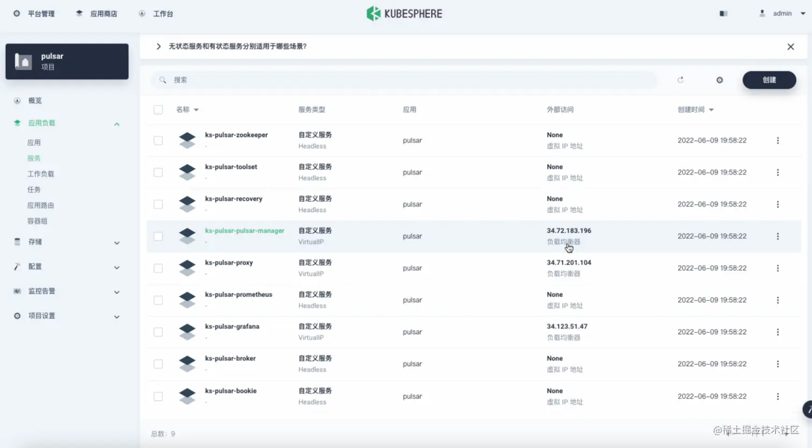Open more actions for ks-pulsar-pulsar-manager

(x=778, y=236)
